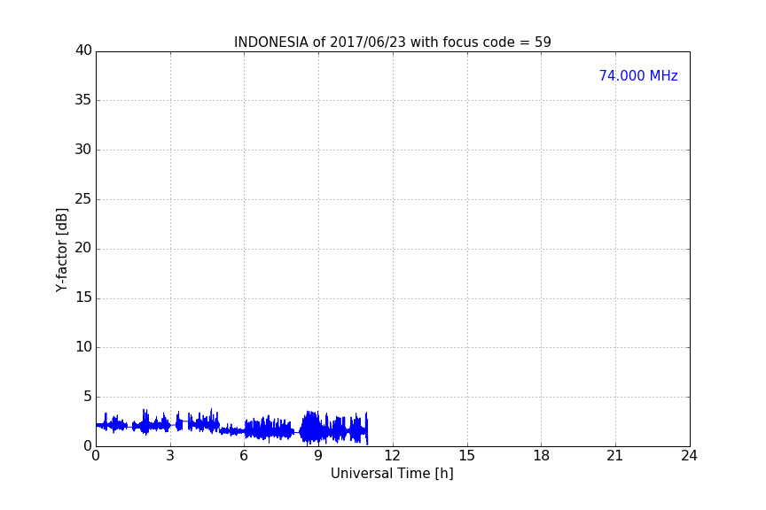Click the x-axis tick label 21
Screen dimensions: 766x510
(615, 456)
